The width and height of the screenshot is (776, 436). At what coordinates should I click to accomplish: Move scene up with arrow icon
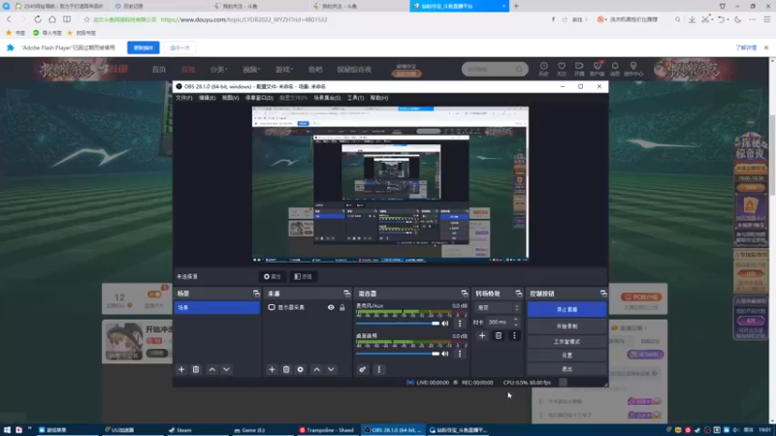[x=211, y=369]
